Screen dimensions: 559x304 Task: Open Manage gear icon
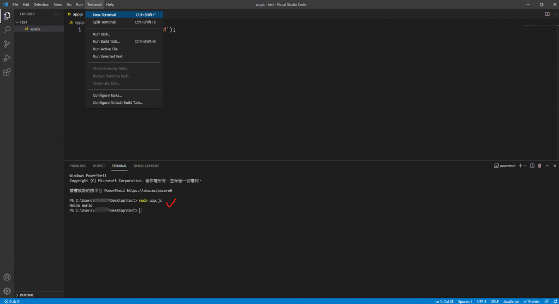[x=7, y=291]
